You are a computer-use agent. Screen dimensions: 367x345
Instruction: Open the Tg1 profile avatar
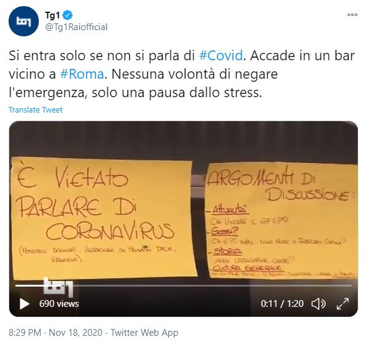(23, 21)
